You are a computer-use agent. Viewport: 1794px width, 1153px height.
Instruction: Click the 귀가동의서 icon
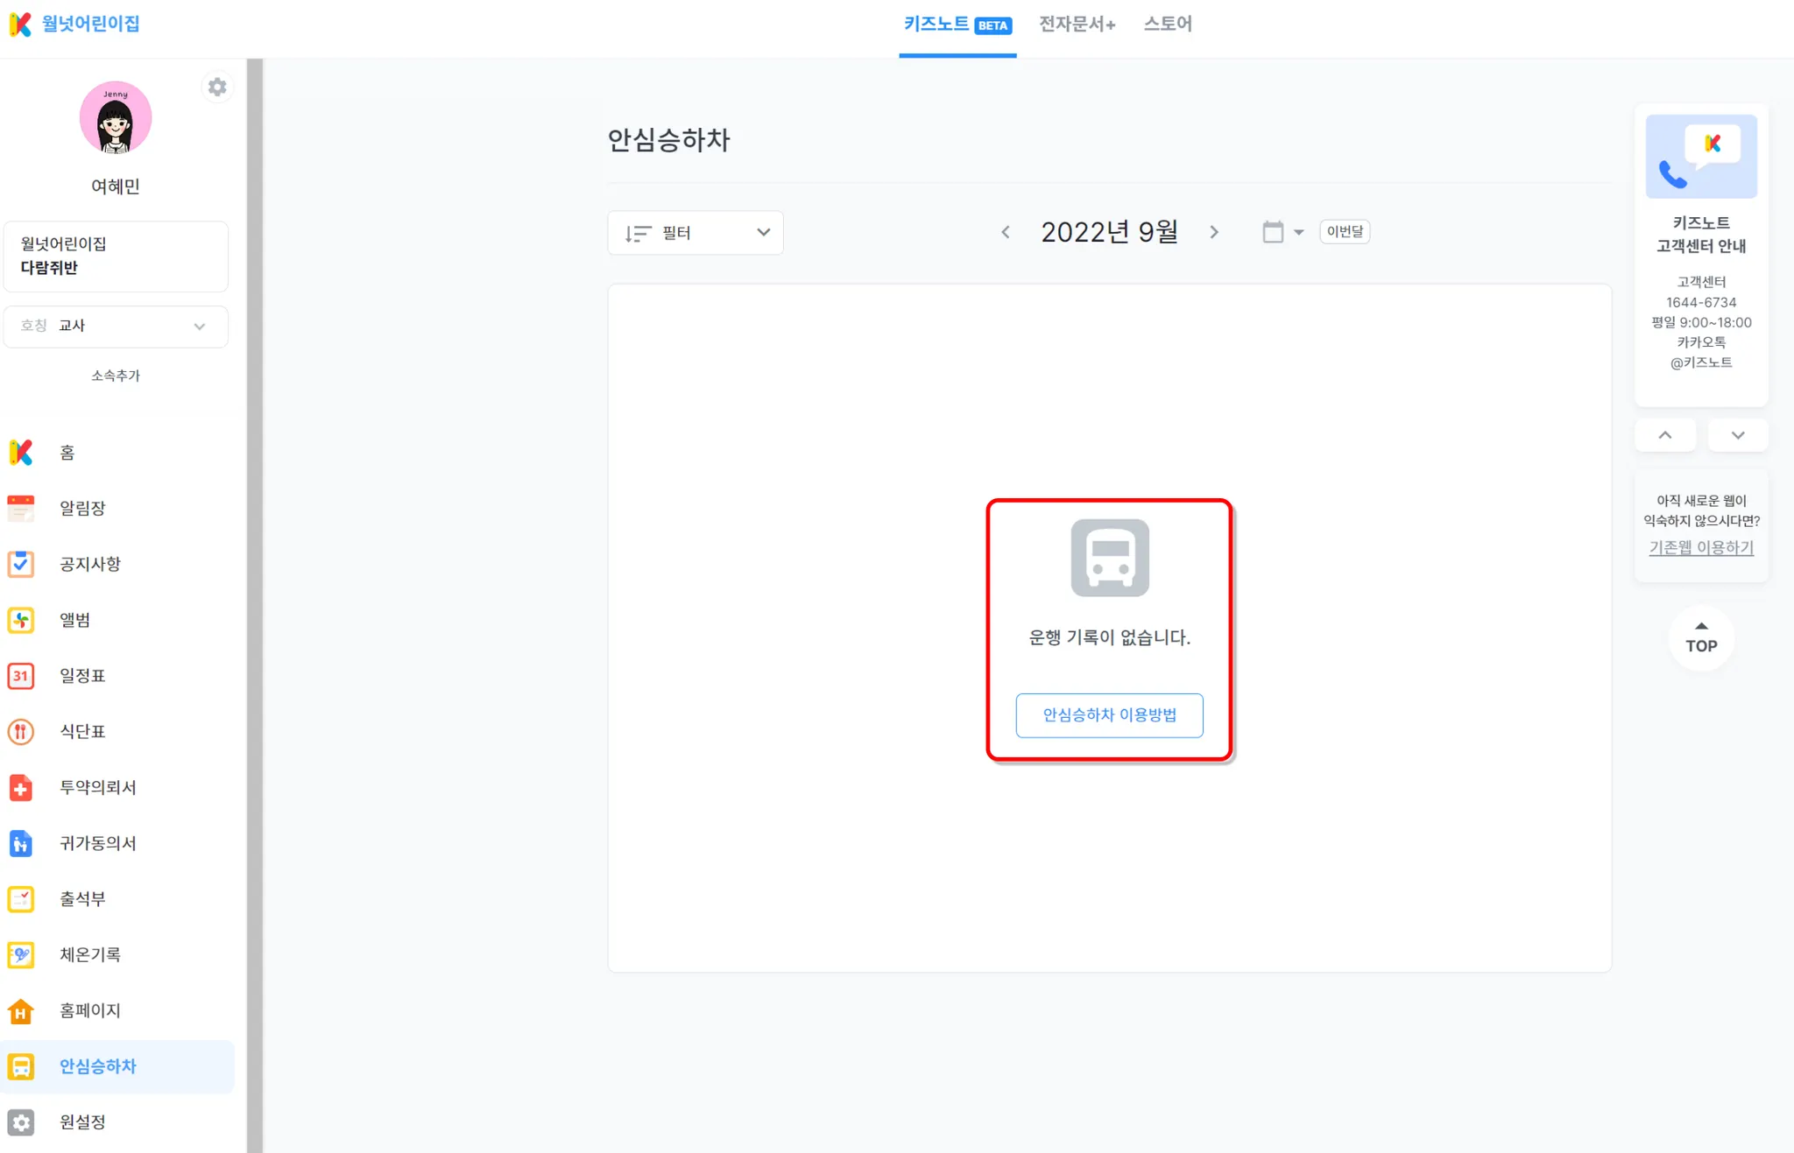click(21, 843)
